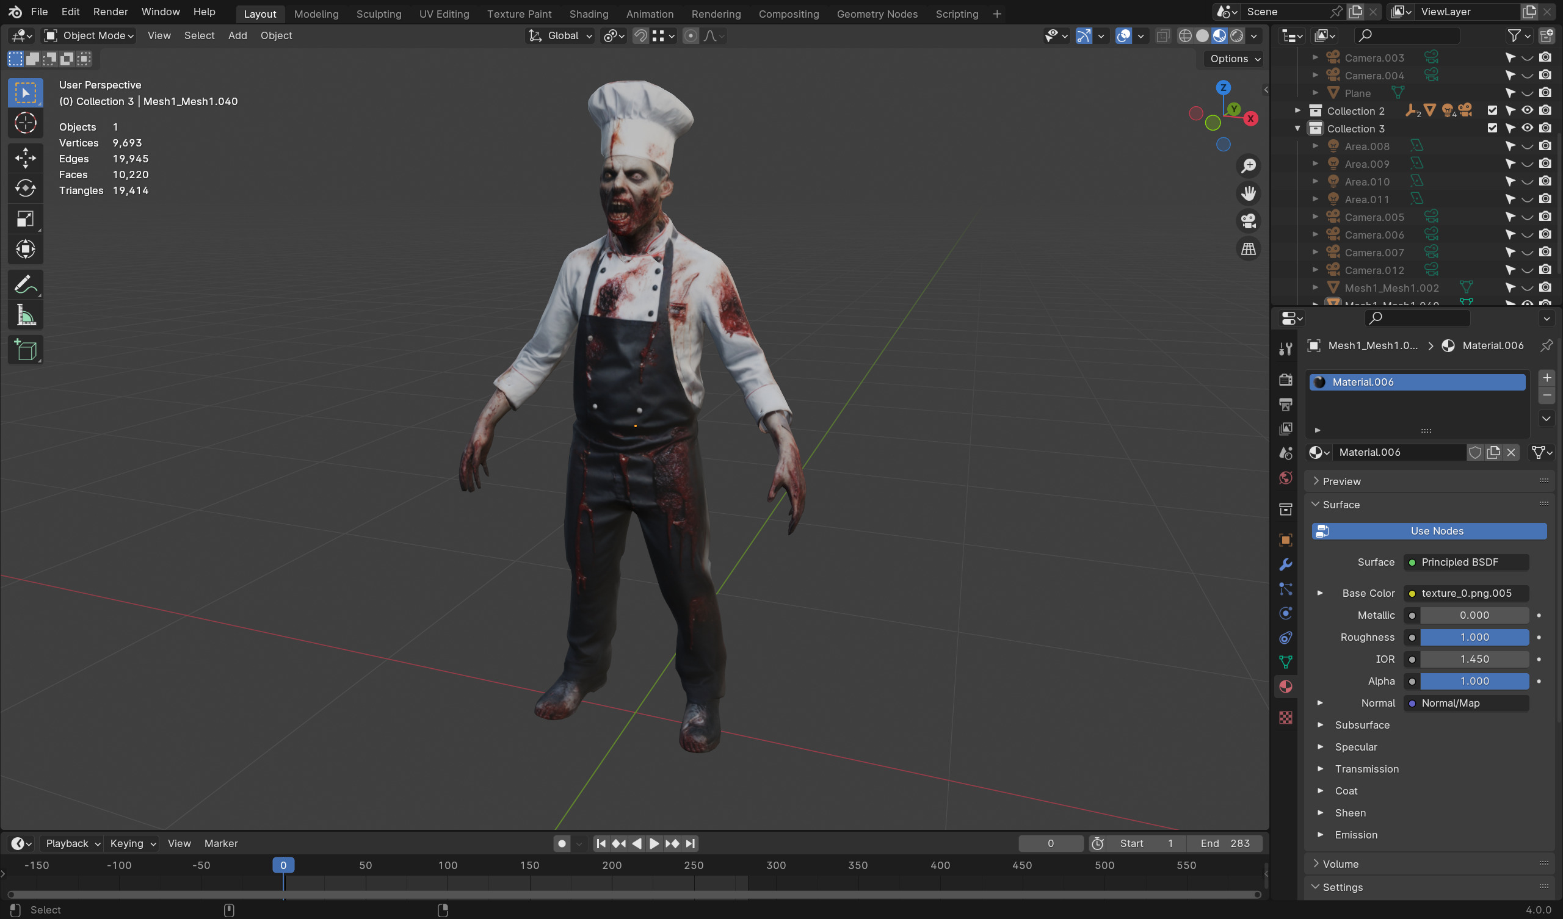The width and height of the screenshot is (1563, 919).
Task: Open the World properties tab
Action: (x=1286, y=478)
